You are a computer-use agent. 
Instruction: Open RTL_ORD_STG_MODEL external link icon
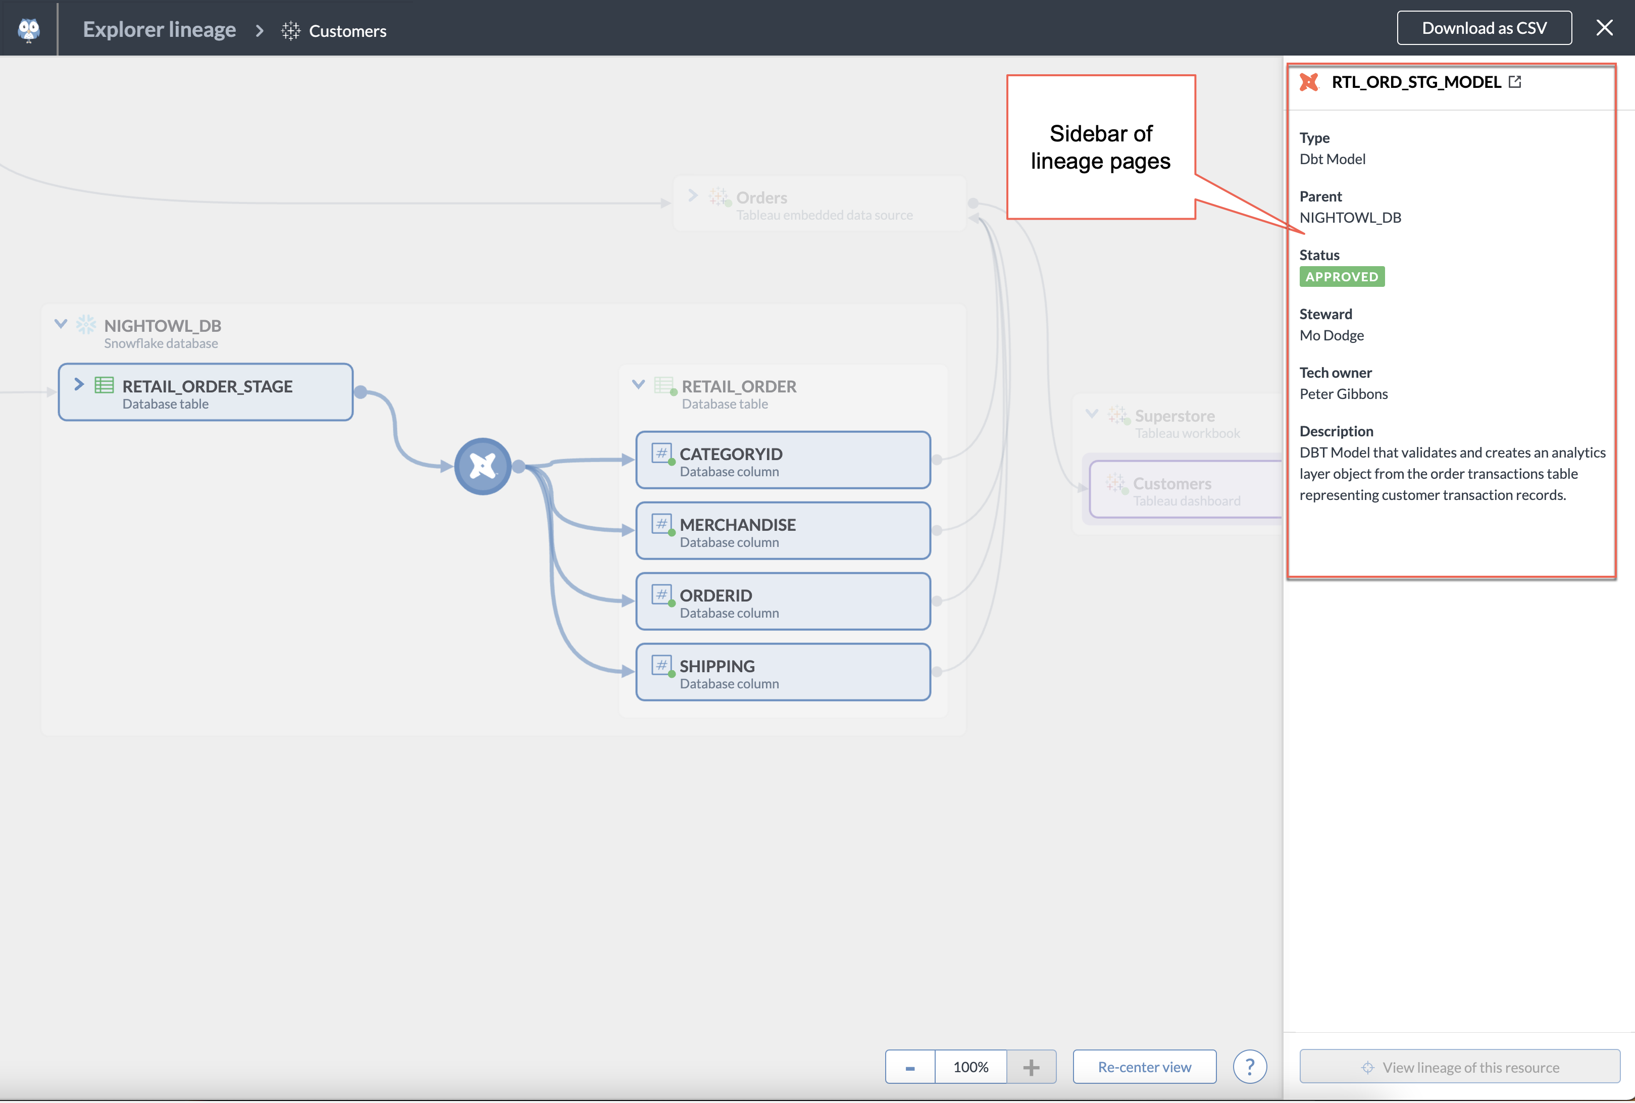pos(1515,82)
